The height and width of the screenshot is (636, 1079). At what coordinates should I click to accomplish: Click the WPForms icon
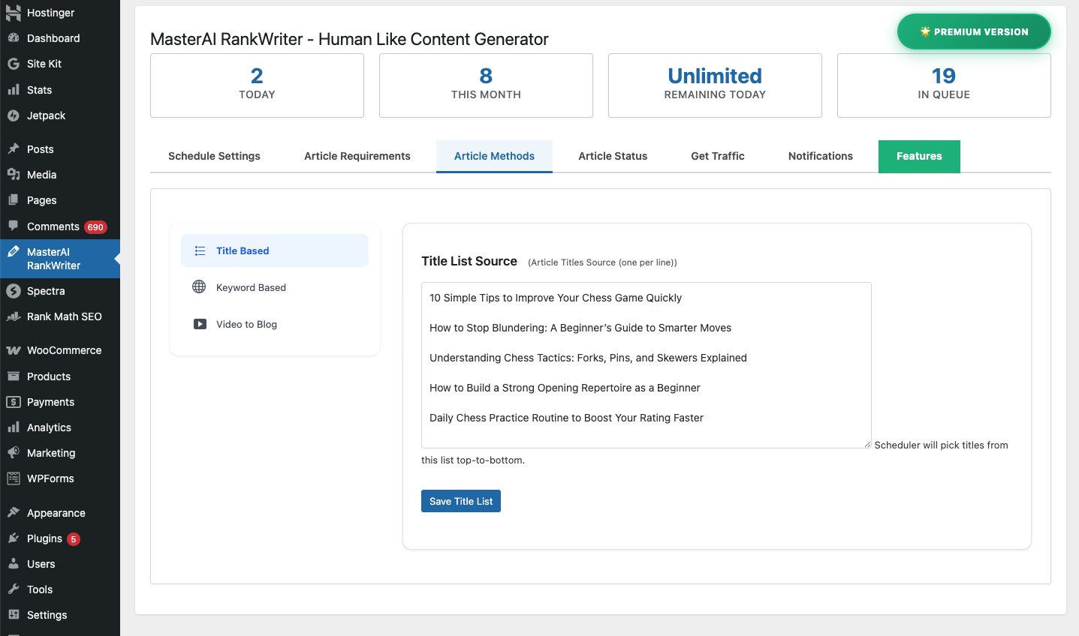[x=14, y=478]
